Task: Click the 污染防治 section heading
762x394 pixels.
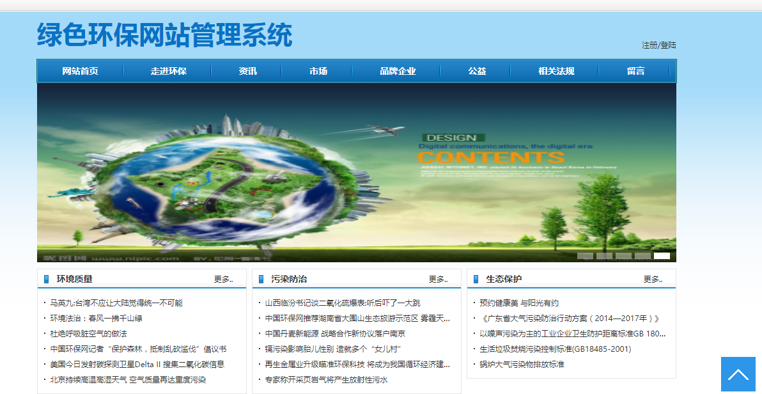Action: pyautogui.click(x=289, y=280)
